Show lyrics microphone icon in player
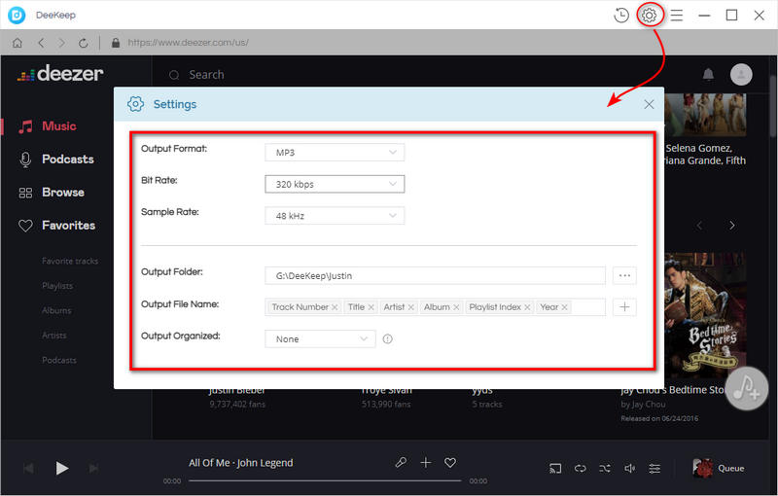 pos(401,462)
